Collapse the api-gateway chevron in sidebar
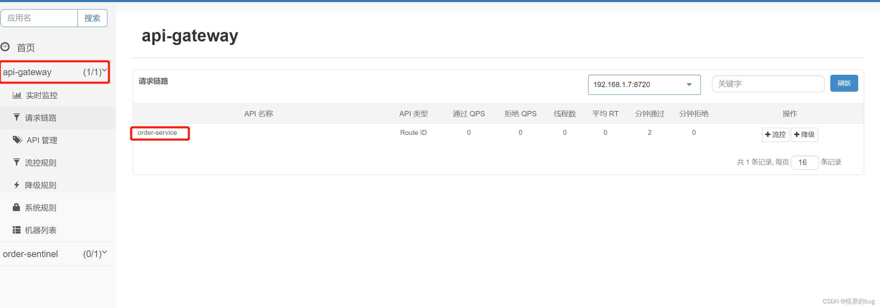 tap(105, 70)
